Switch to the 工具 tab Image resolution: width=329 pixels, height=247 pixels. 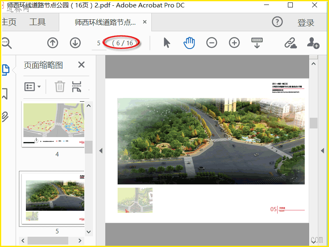point(37,22)
